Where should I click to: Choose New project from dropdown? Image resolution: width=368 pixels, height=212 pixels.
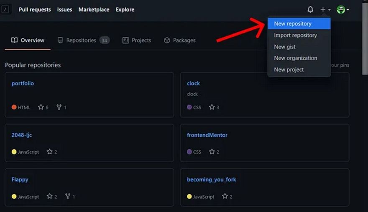(x=289, y=70)
